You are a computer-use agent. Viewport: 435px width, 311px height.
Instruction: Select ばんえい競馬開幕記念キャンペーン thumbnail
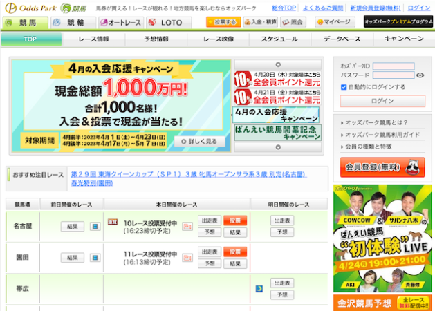278,133
